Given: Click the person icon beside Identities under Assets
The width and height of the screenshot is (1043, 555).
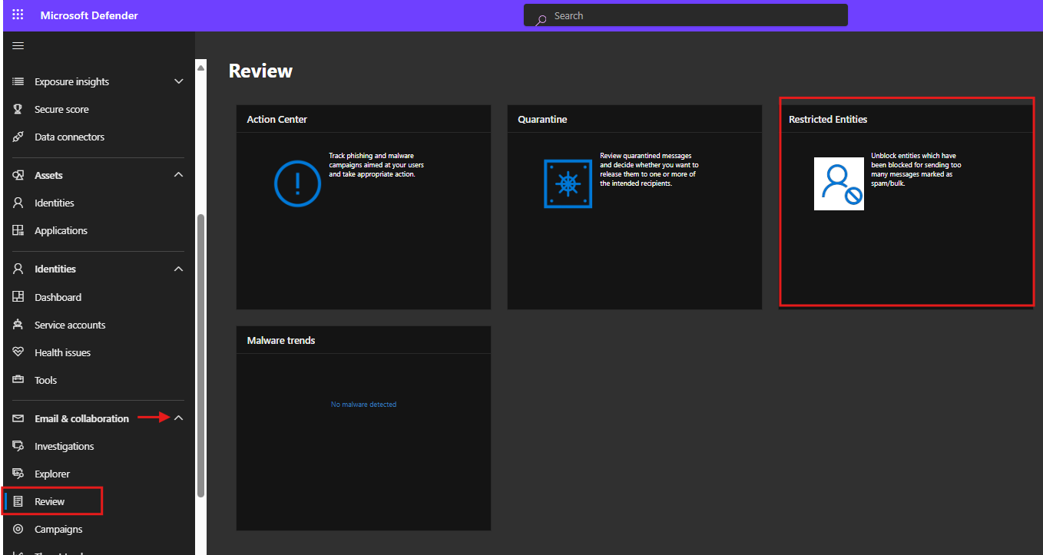Looking at the screenshot, I should pyautogui.click(x=18, y=203).
